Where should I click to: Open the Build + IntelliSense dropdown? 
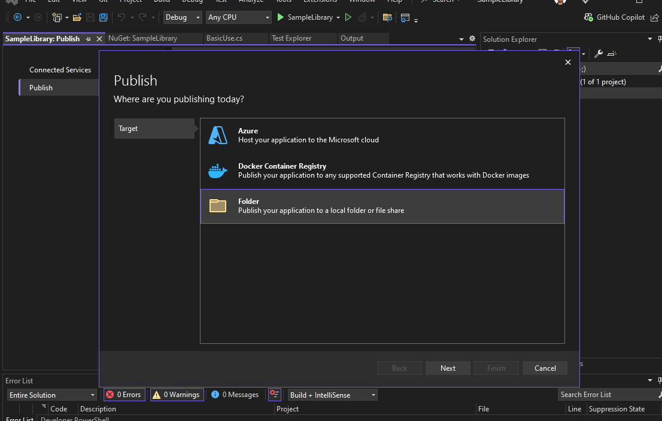tap(332, 395)
